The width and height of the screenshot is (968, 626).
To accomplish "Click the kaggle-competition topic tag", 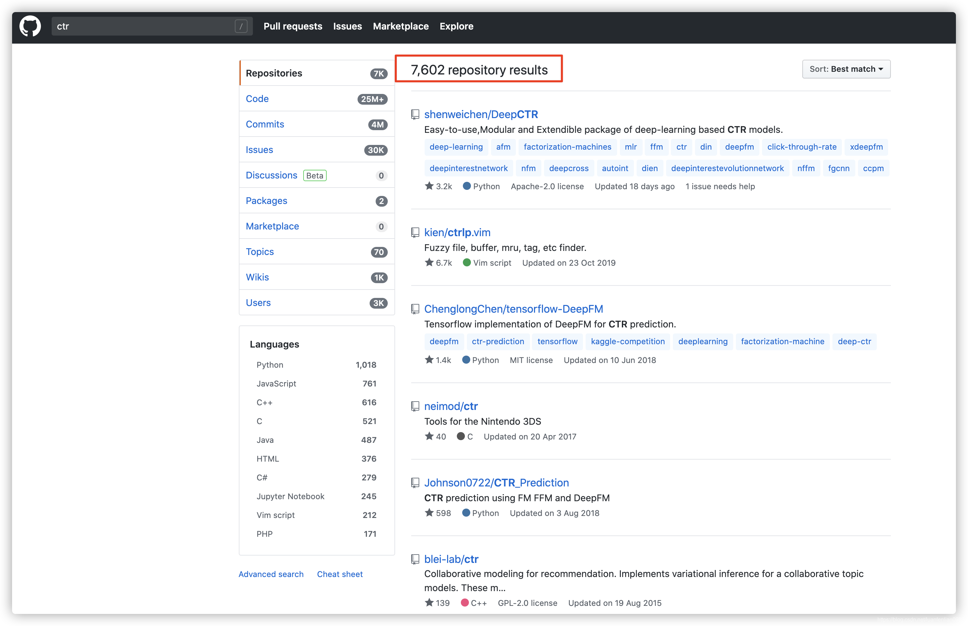I will click(x=628, y=342).
